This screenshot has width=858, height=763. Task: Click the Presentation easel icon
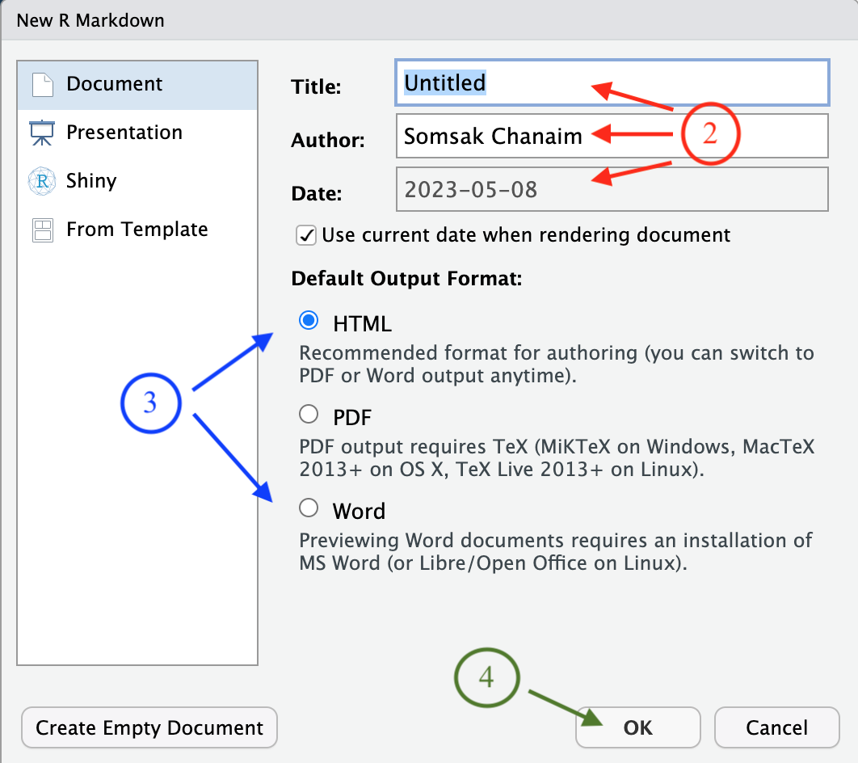[x=40, y=133]
